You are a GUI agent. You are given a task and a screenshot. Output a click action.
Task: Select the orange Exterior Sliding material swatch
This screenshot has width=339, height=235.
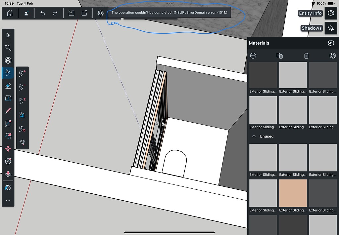coord(293,193)
